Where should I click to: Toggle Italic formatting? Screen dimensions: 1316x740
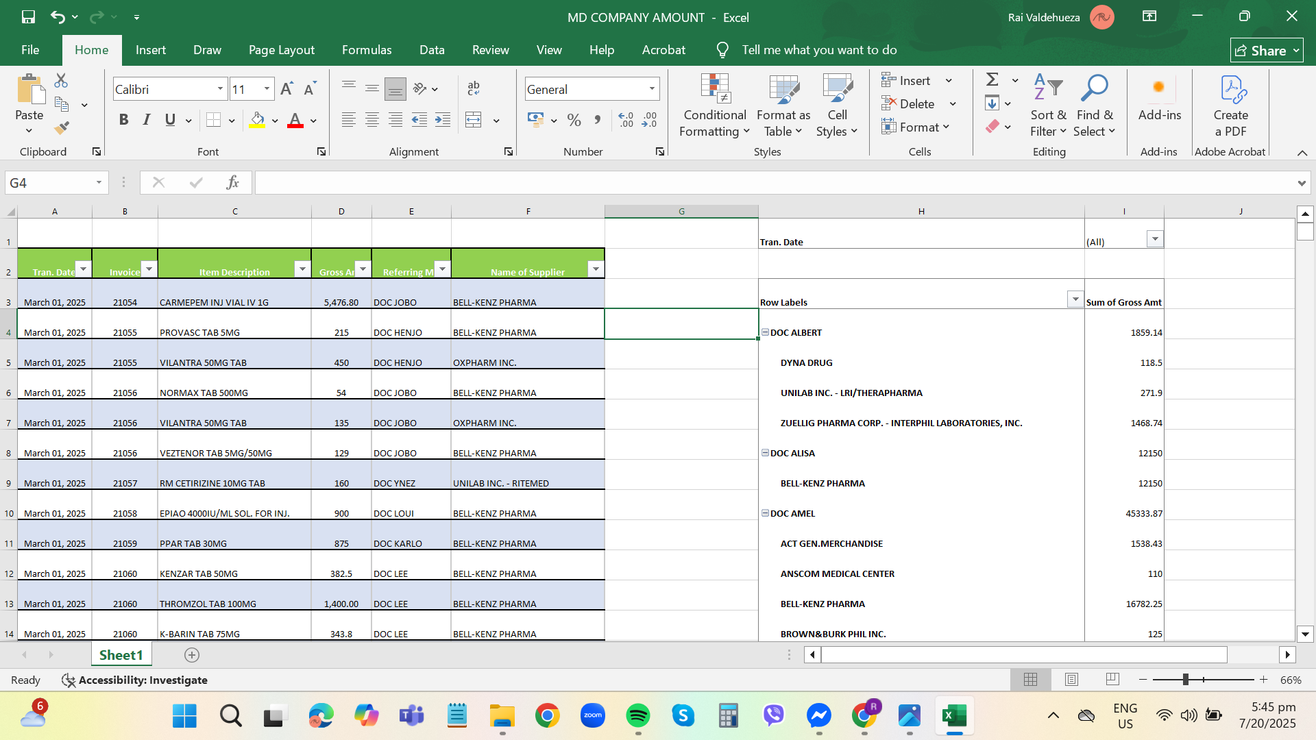tap(147, 120)
